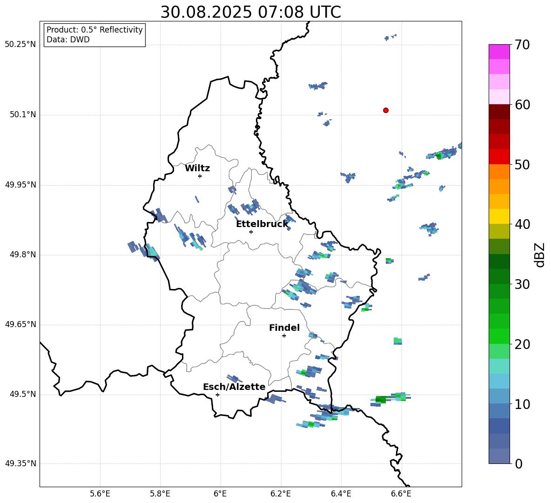551x503 pixels.
Task: Click the Product: 0.5° Reflectivity text
Action: [94, 30]
